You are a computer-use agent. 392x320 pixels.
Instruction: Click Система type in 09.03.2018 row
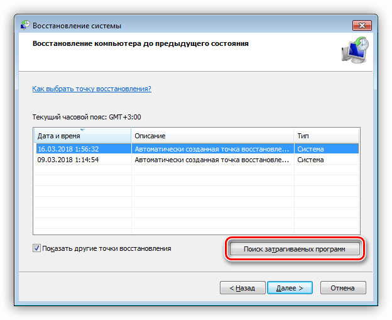point(310,160)
